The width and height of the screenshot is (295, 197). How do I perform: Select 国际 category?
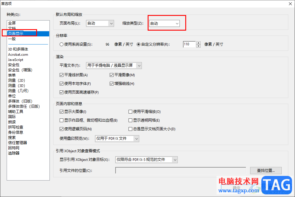12,117
